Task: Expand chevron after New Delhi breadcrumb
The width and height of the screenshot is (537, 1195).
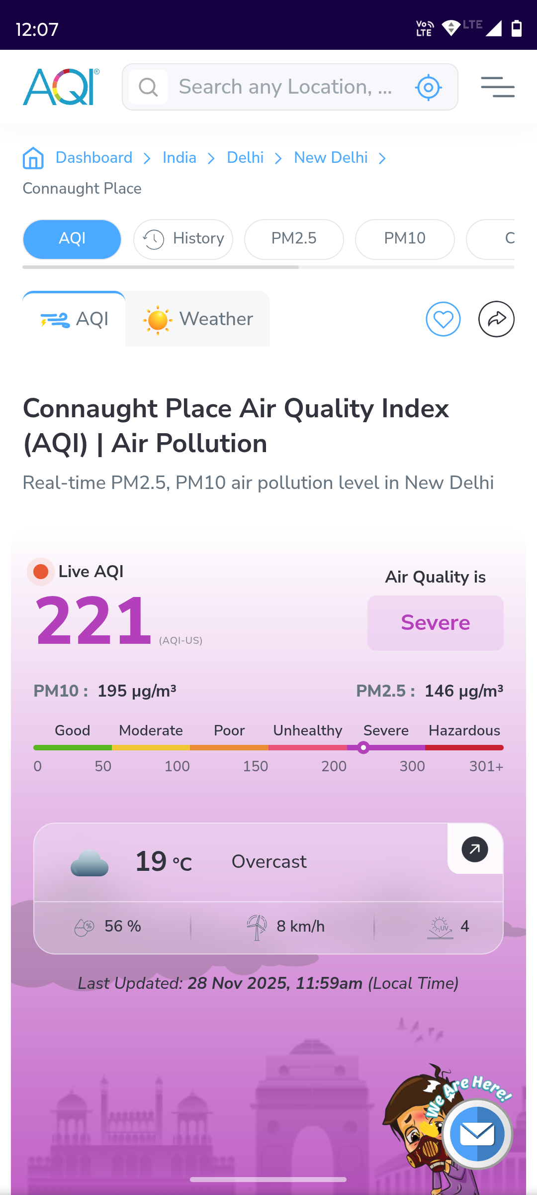Action: click(382, 158)
